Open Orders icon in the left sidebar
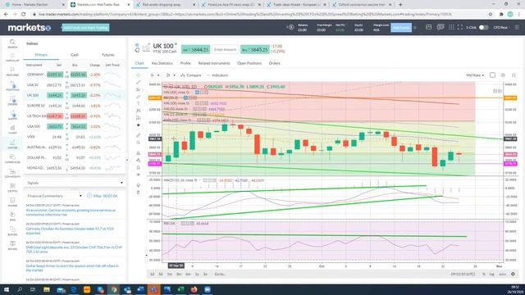This screenshot has height=295, width=525. (x=12, y=101)
